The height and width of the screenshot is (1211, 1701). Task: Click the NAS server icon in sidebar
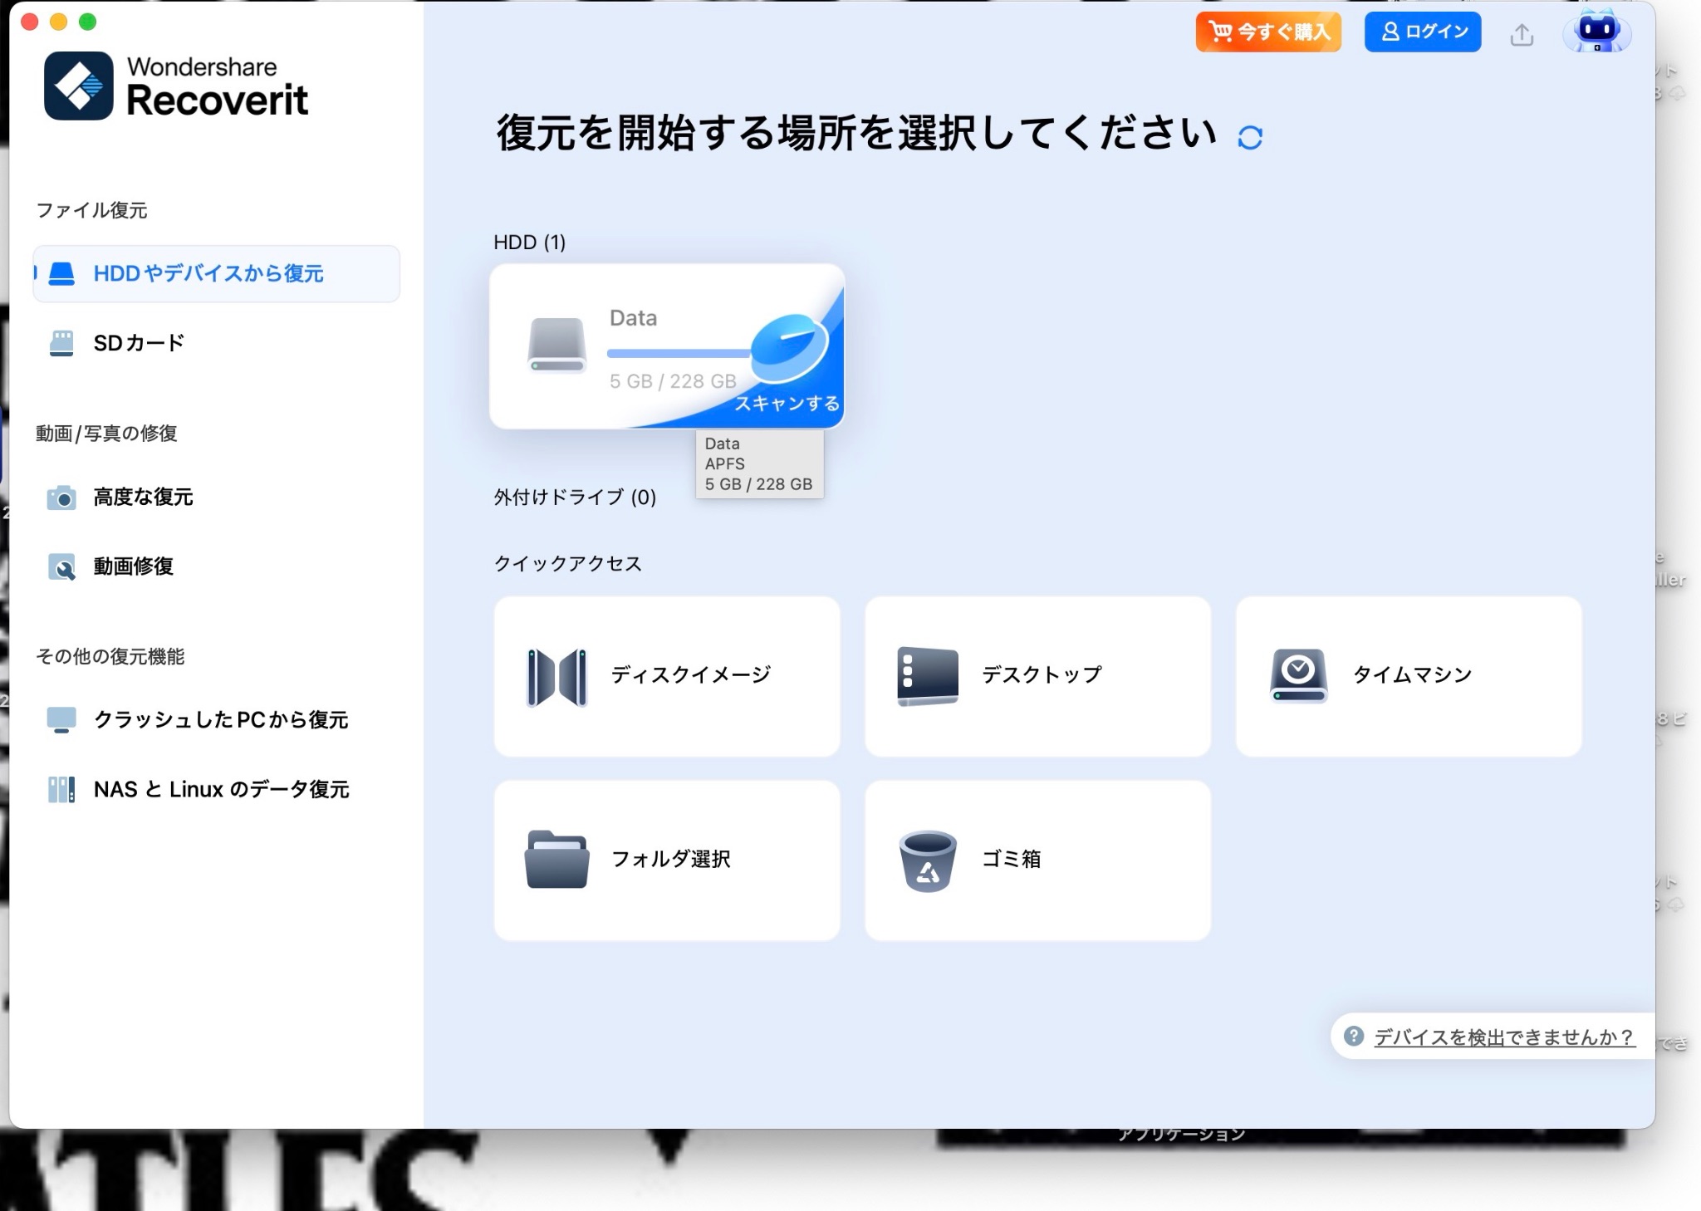[x=61, y=789]
